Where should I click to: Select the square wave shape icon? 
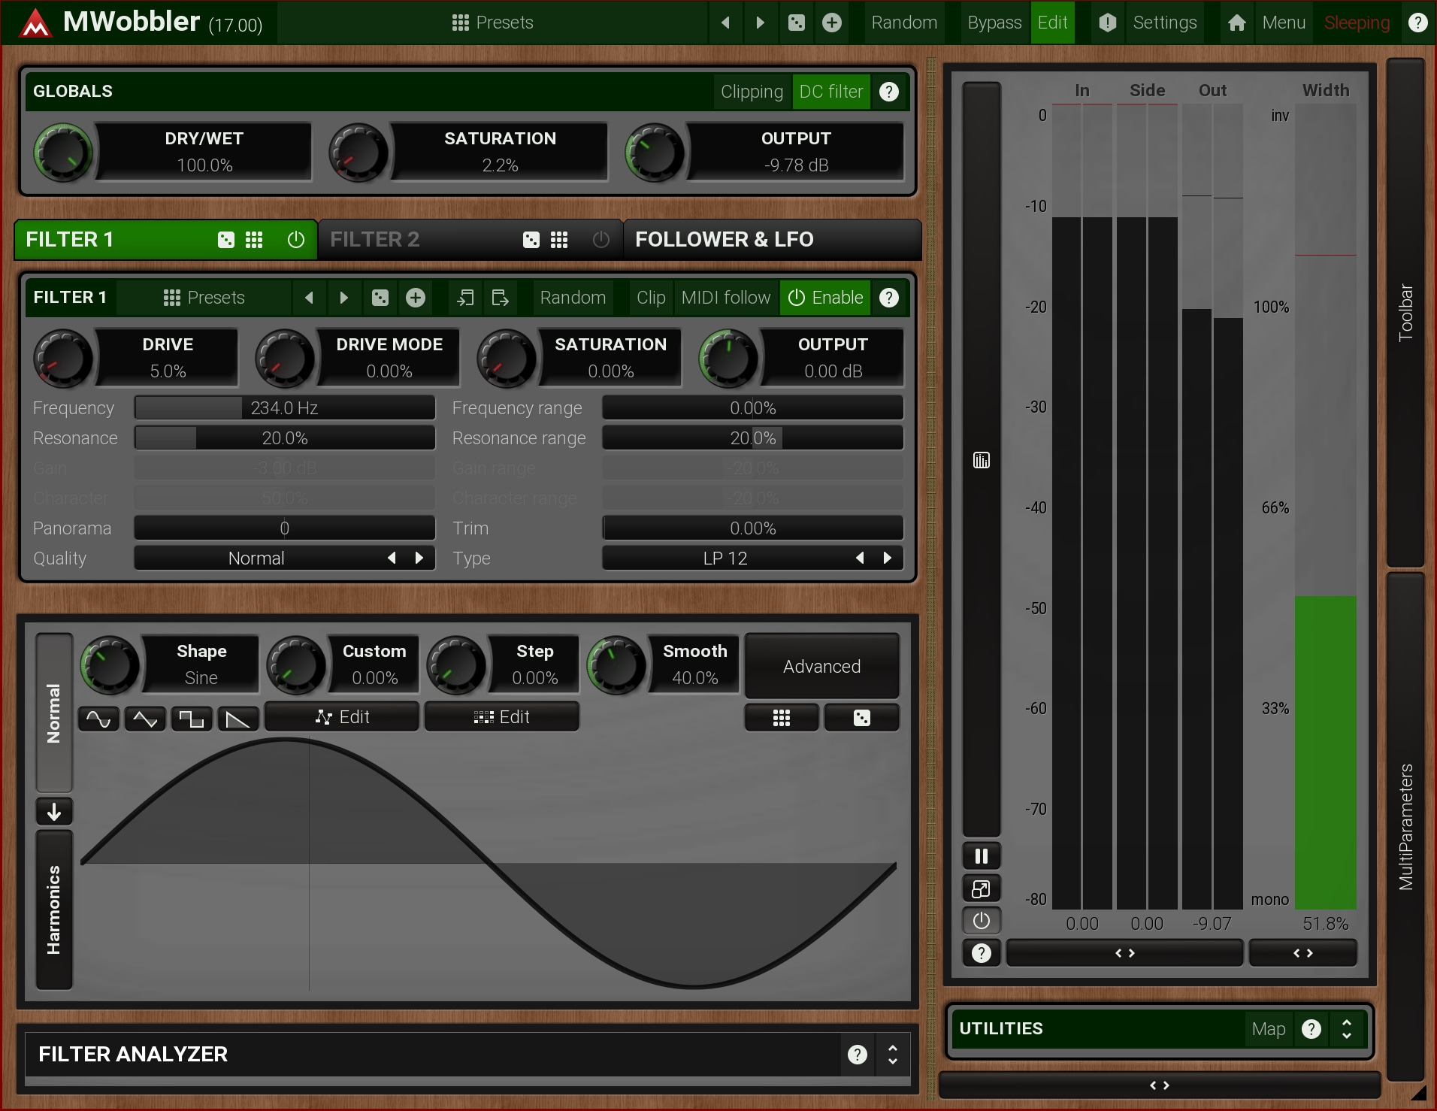(x=192, y=719)
